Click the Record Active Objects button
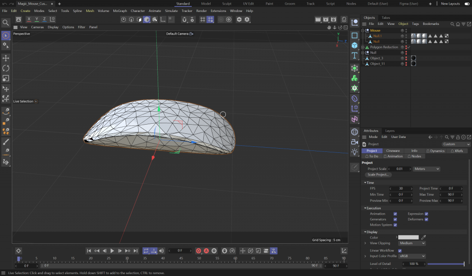The image size is (472, 276). pos(198,251)
